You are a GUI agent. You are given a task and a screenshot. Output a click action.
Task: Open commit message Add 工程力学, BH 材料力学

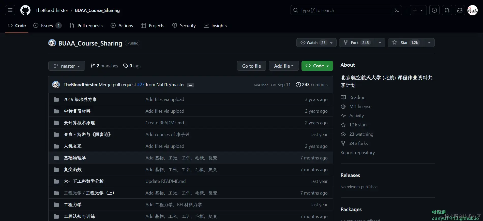(x=174, y=205)
